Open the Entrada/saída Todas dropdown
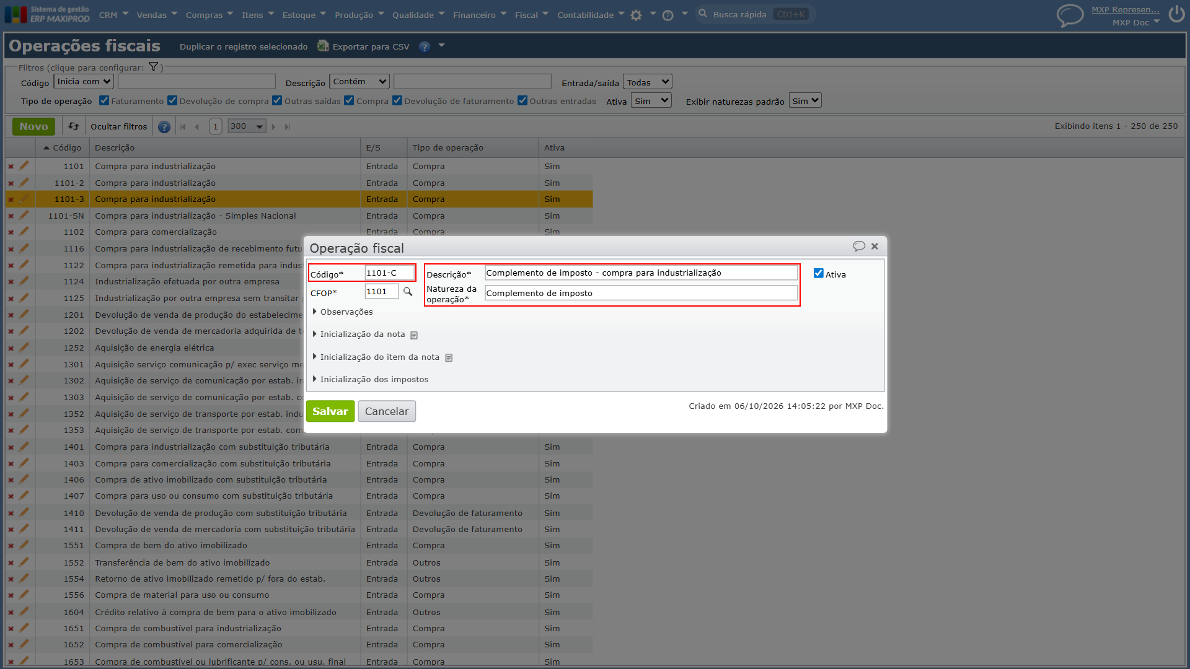 647,82
